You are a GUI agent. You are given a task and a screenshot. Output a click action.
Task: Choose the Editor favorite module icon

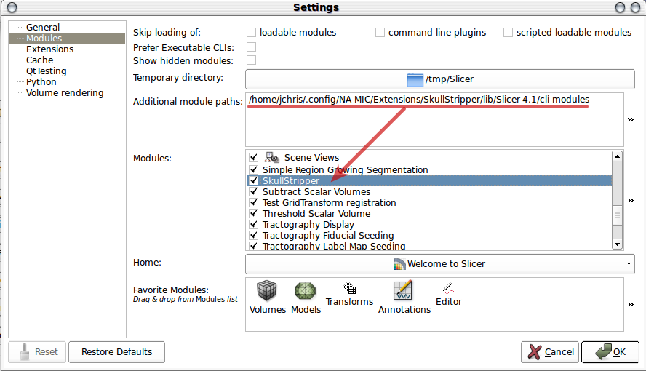(x=448, y=288)
